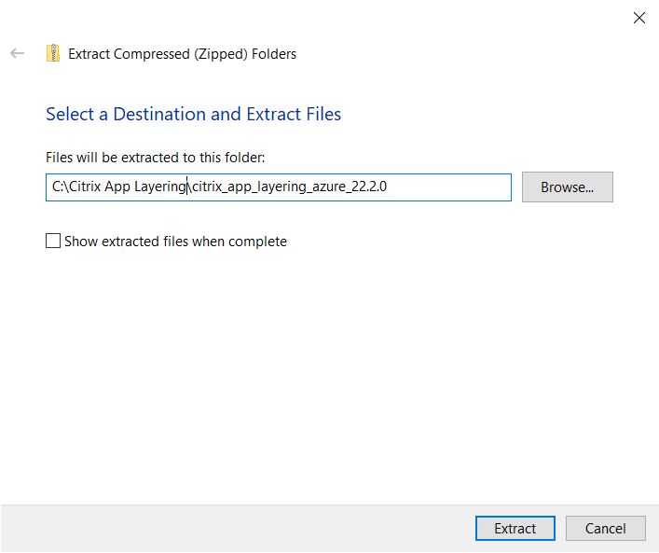
Task: Cancel the extraction wizard
Action: pos(605,529)
